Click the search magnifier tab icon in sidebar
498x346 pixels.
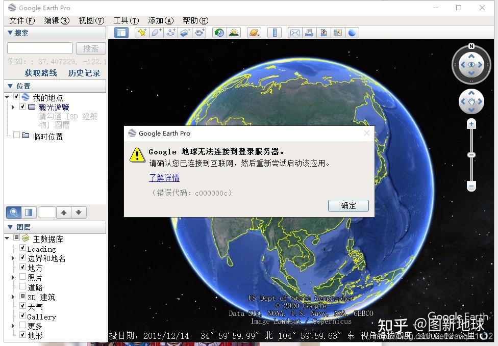click(x=14, y=212)
